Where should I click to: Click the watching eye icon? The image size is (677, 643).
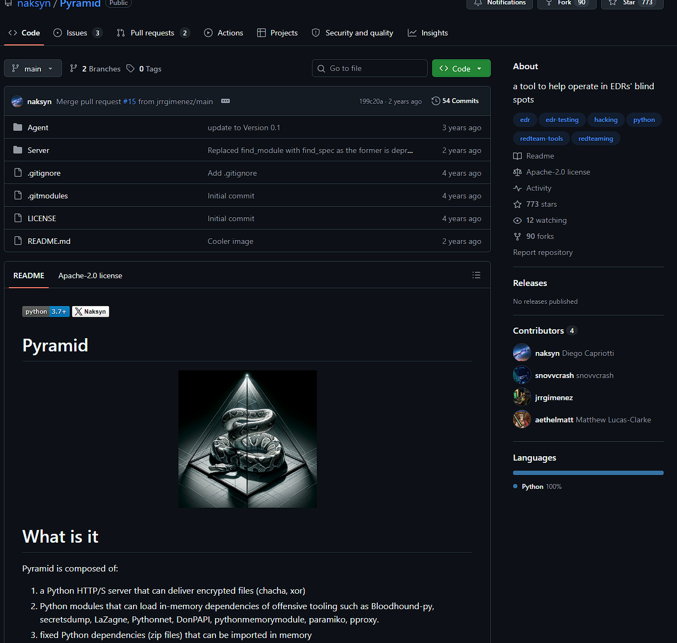pos(517,220)
